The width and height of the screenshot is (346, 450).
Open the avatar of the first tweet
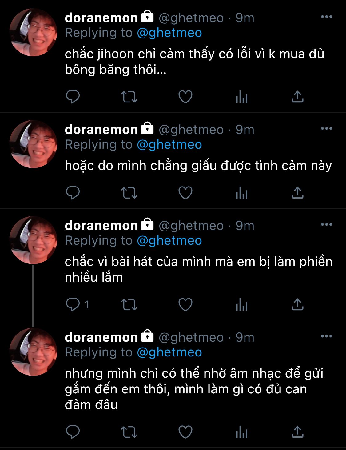pos(33,33)
